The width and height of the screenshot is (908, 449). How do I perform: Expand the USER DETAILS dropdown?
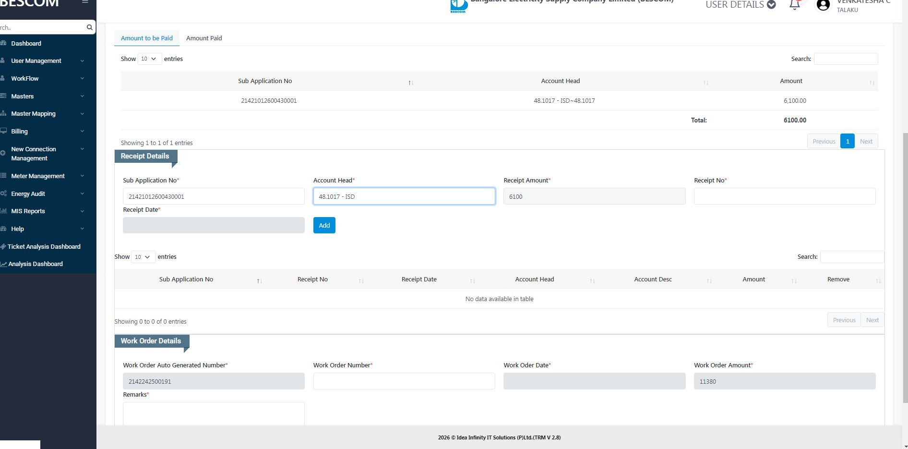[740, 5]
